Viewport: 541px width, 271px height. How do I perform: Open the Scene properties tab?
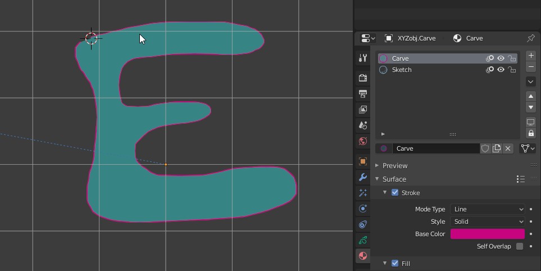click(x=363, y=125)
